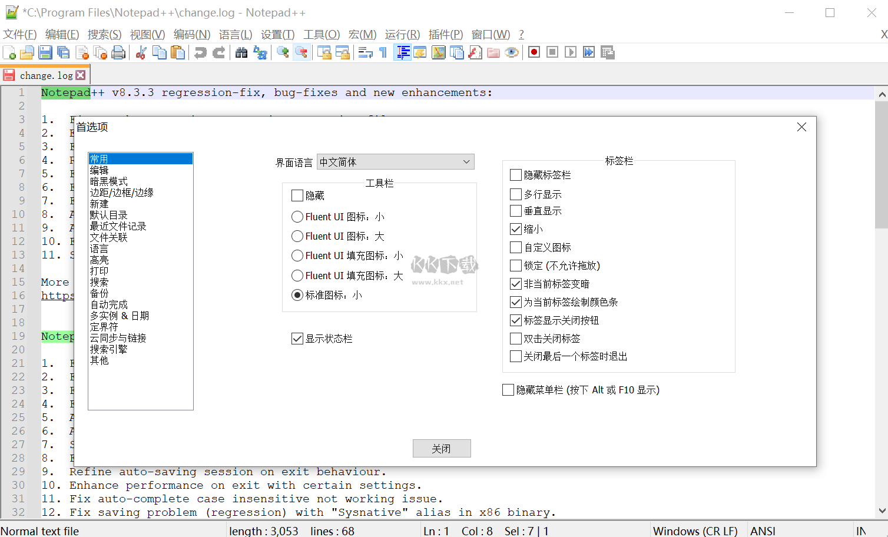
Task: Playback the recorded macro icon
Action: tap(570, 52)
